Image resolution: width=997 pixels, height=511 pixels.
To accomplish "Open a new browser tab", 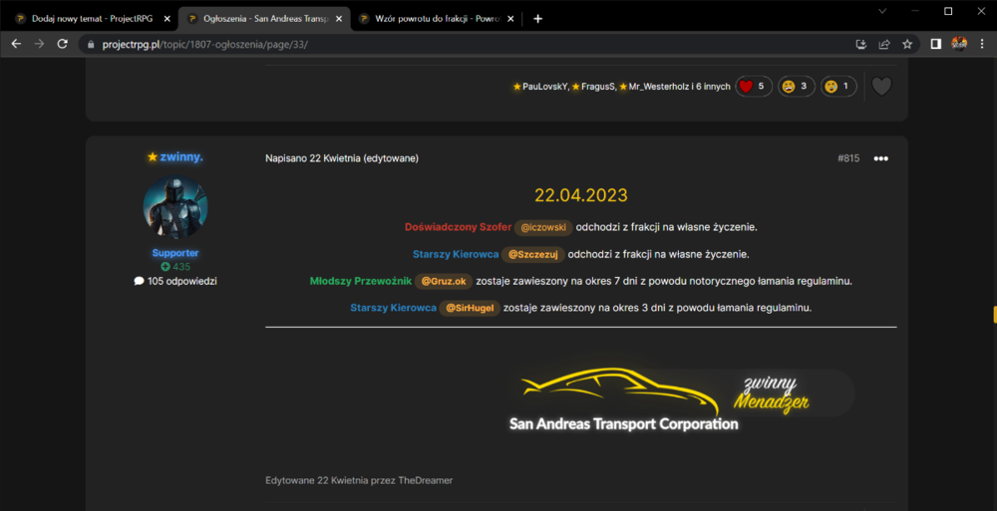I will pos(538,19).
